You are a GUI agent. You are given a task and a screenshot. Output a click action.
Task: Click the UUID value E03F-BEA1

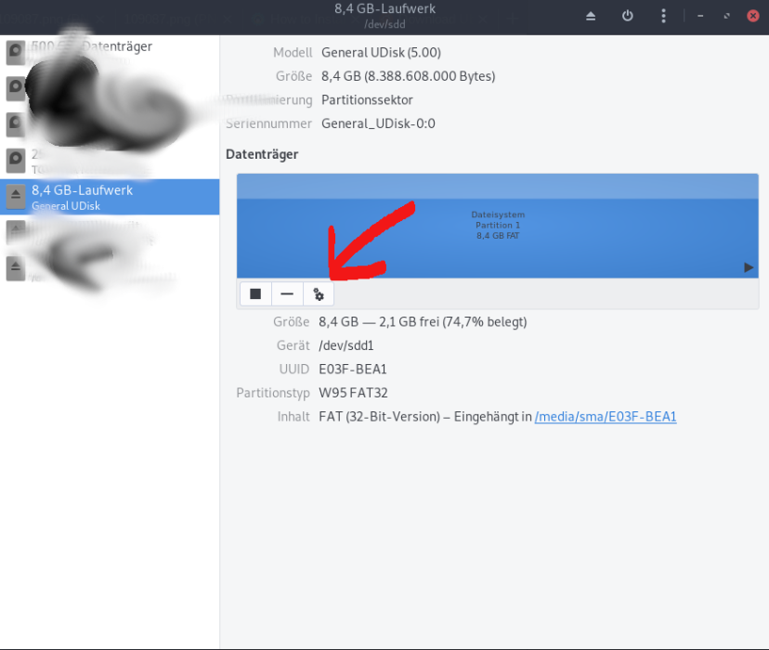(x=352, y=369)
